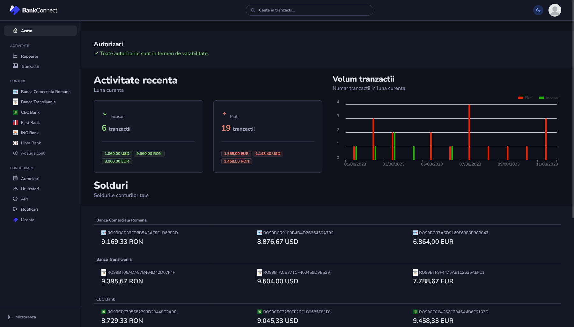Click the Licenta blue diamond icon
This screenshot has height=327, width=574.
click(x=15, y=220)
